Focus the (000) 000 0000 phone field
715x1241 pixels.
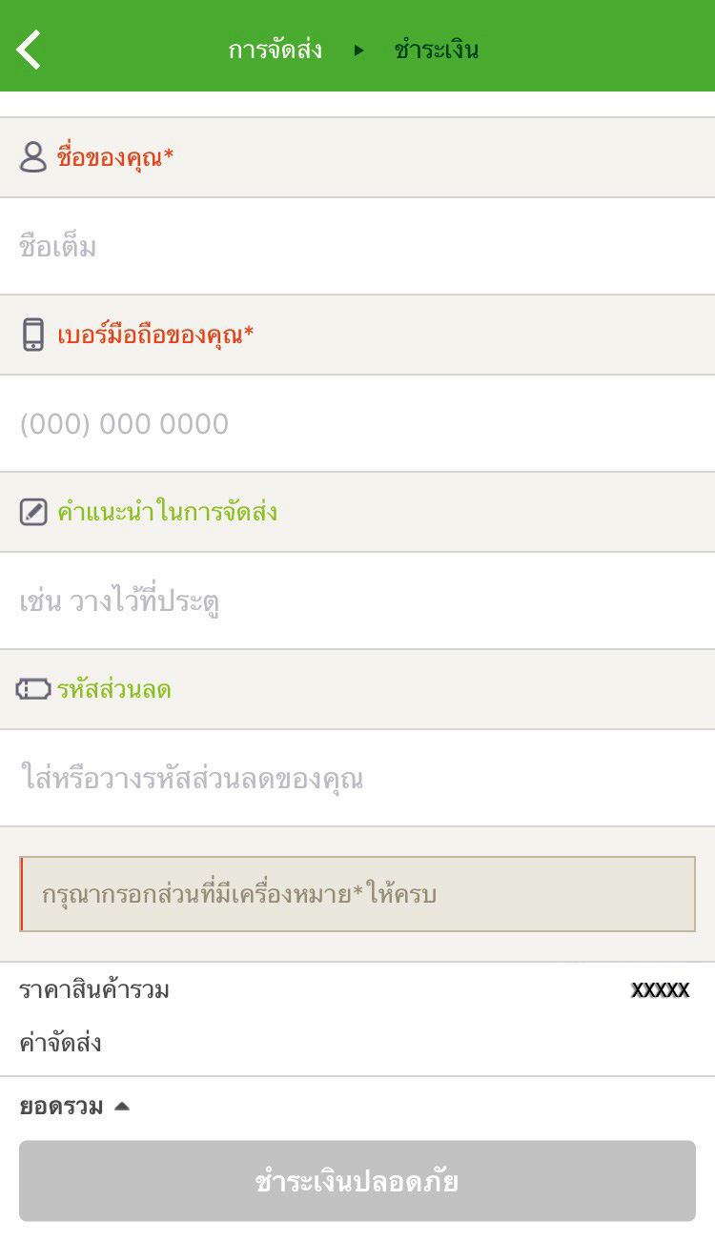click(x=357, y=424)
